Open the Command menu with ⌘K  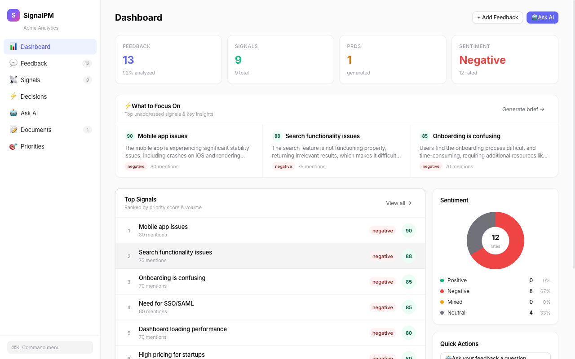click(49, 347)
